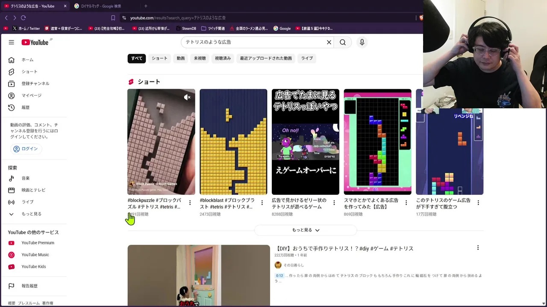The image size is (547, 307).
Task: Play the DIY tetris video thumbnail
Action: (x=199, y=275)
